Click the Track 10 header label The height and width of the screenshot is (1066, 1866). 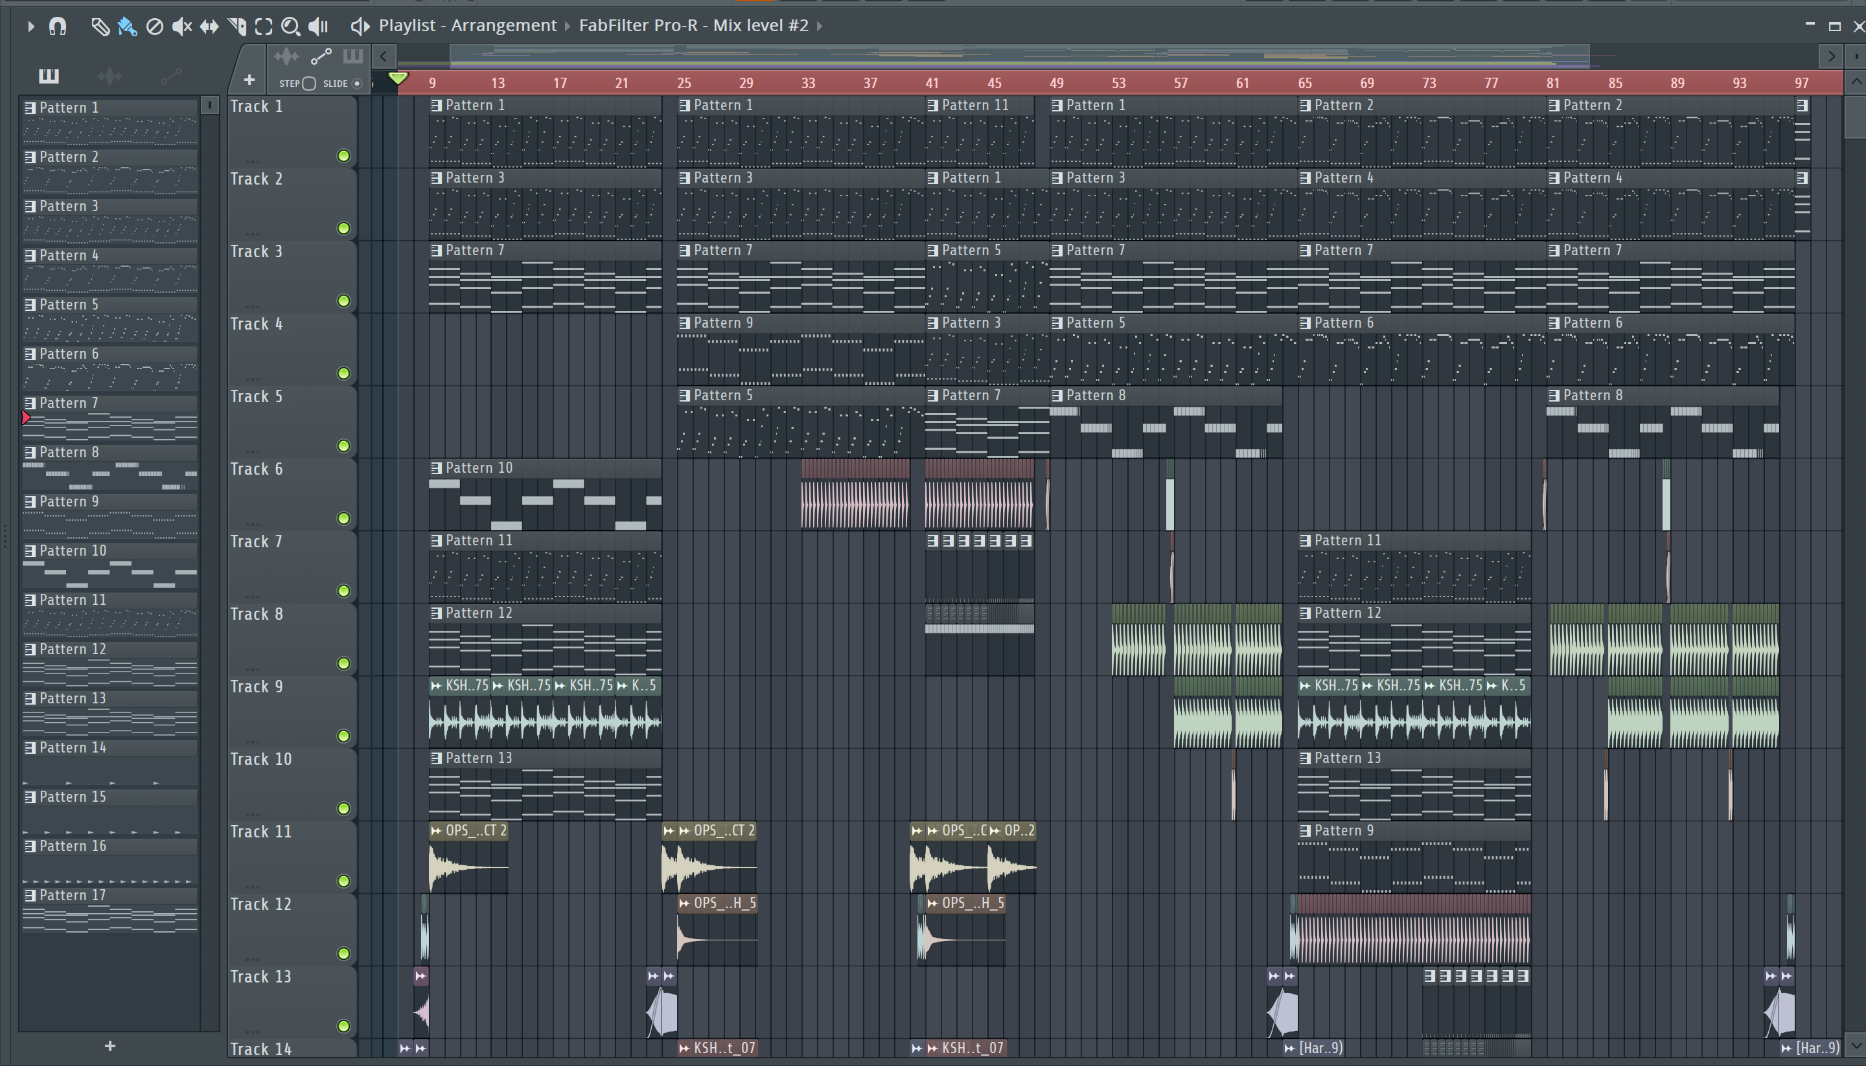[x=260, y=759]
